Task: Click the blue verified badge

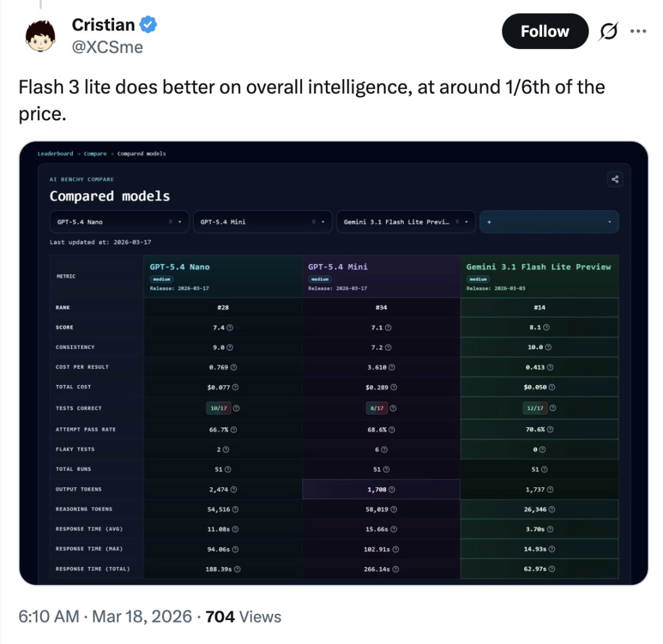Action: (149, 25)
